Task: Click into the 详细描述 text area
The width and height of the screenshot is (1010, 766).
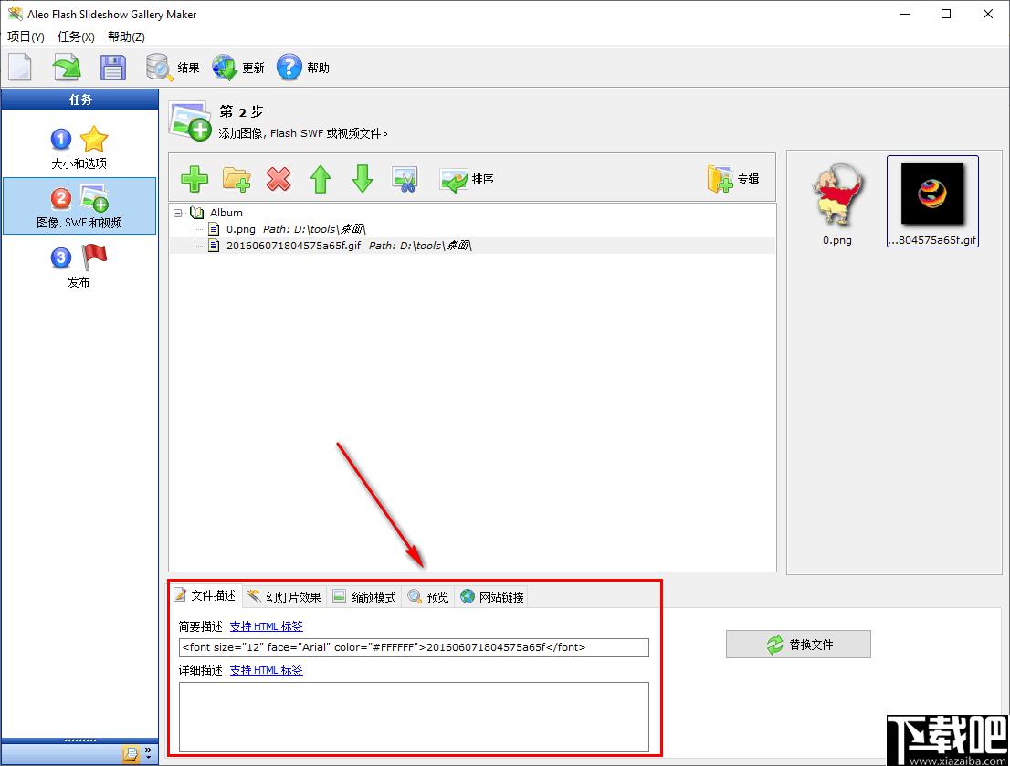Action: coord(414,717)
